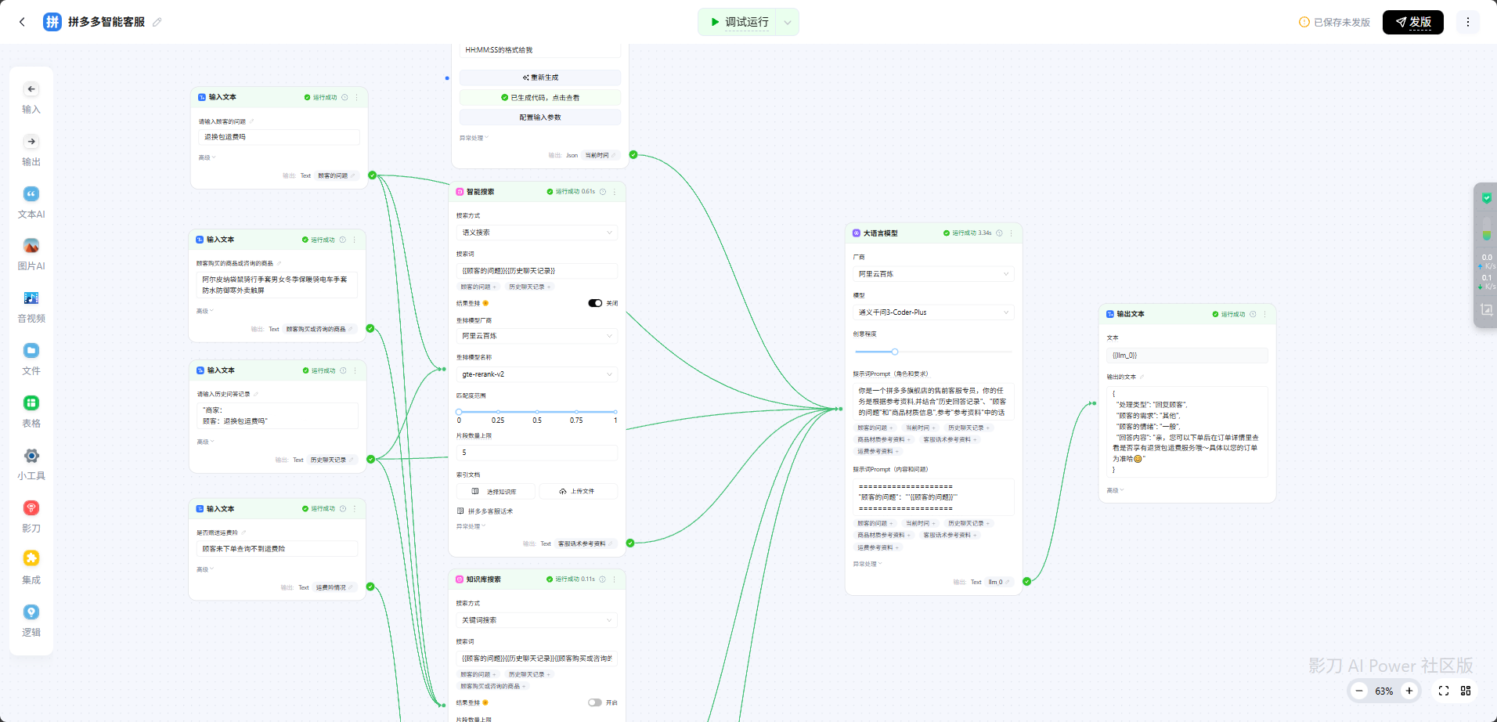The image size is (1497, 722).
Task: Expand 高级 in 输出文本 node
Action: [x=1115, y=490]
